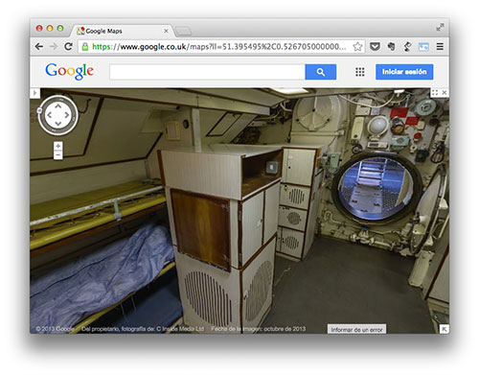Click the 2013 Google copyright text
Screen dimensions: 479x375
(x=55, y=329)
